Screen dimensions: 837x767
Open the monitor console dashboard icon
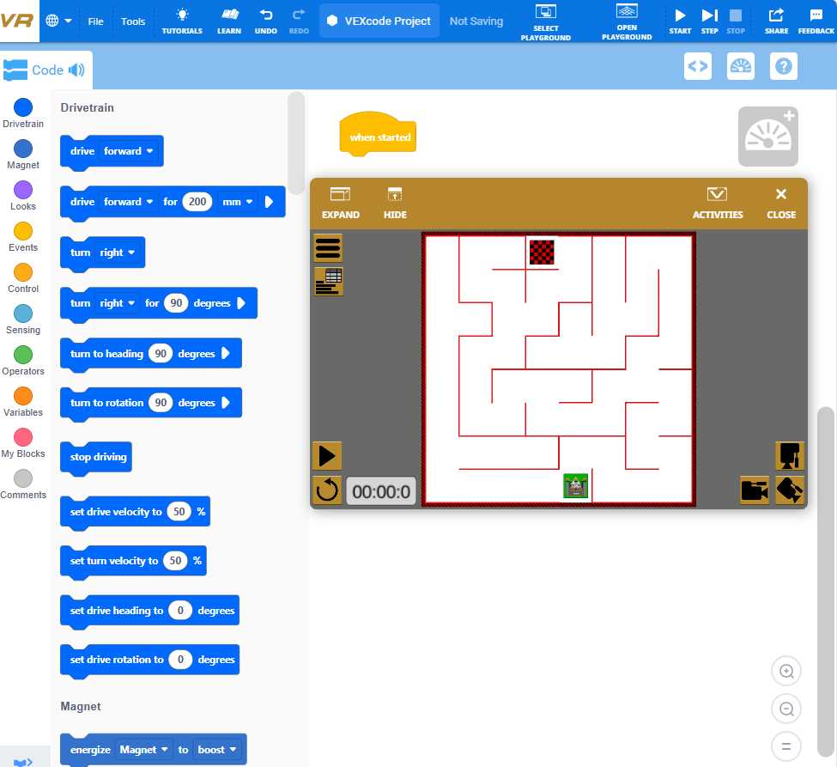point(740,66)
